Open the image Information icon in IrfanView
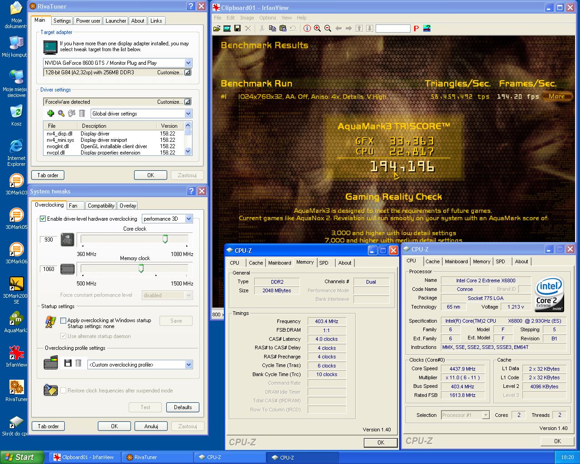 307,29
